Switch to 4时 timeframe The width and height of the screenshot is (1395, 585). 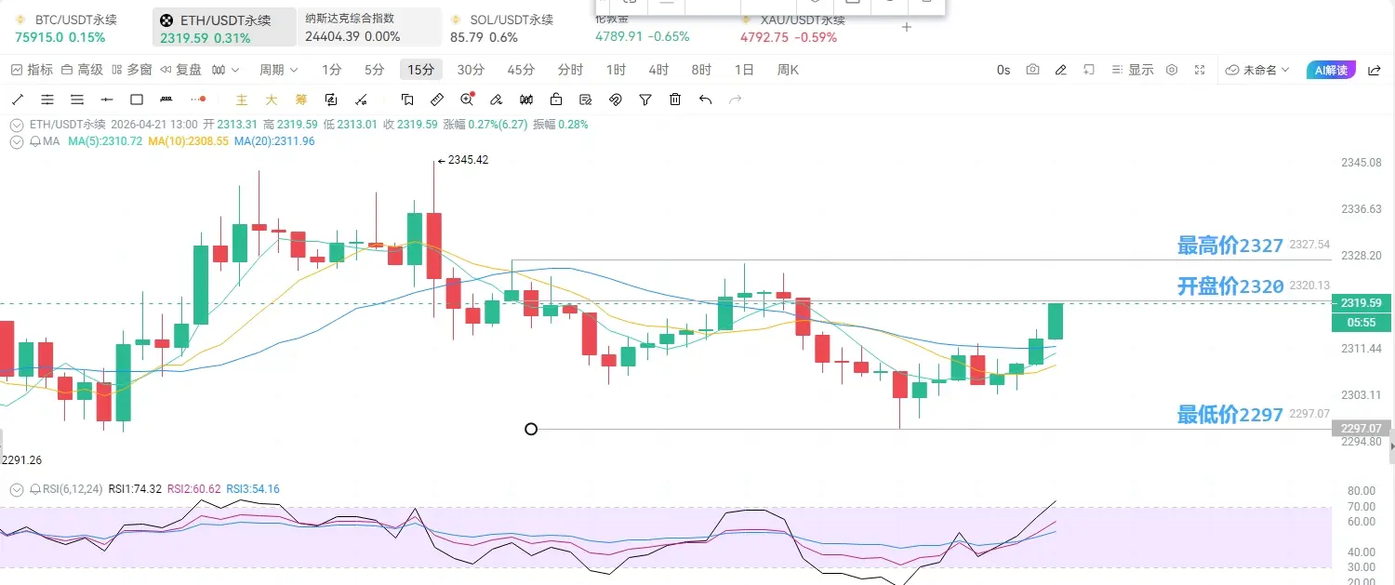[658, 70]
